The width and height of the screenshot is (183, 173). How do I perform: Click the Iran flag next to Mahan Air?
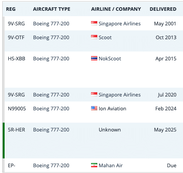(94, 165)
